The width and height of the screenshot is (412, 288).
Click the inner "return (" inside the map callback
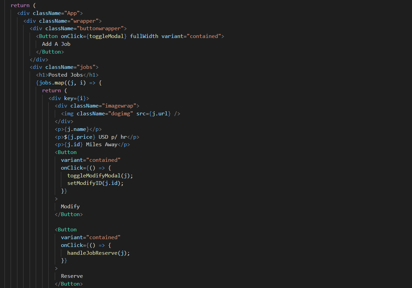(x=55, y=91)
